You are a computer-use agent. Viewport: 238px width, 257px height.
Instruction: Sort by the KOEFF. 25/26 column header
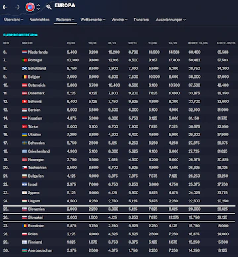click(226, 43)
